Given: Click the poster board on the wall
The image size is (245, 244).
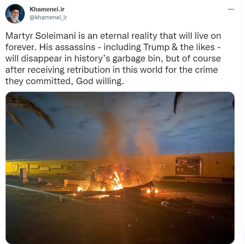Looking at the screenshot, I should (189, 166).
